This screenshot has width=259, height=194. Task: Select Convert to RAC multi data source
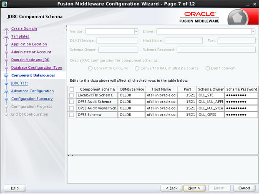click(x=137, y=68)
